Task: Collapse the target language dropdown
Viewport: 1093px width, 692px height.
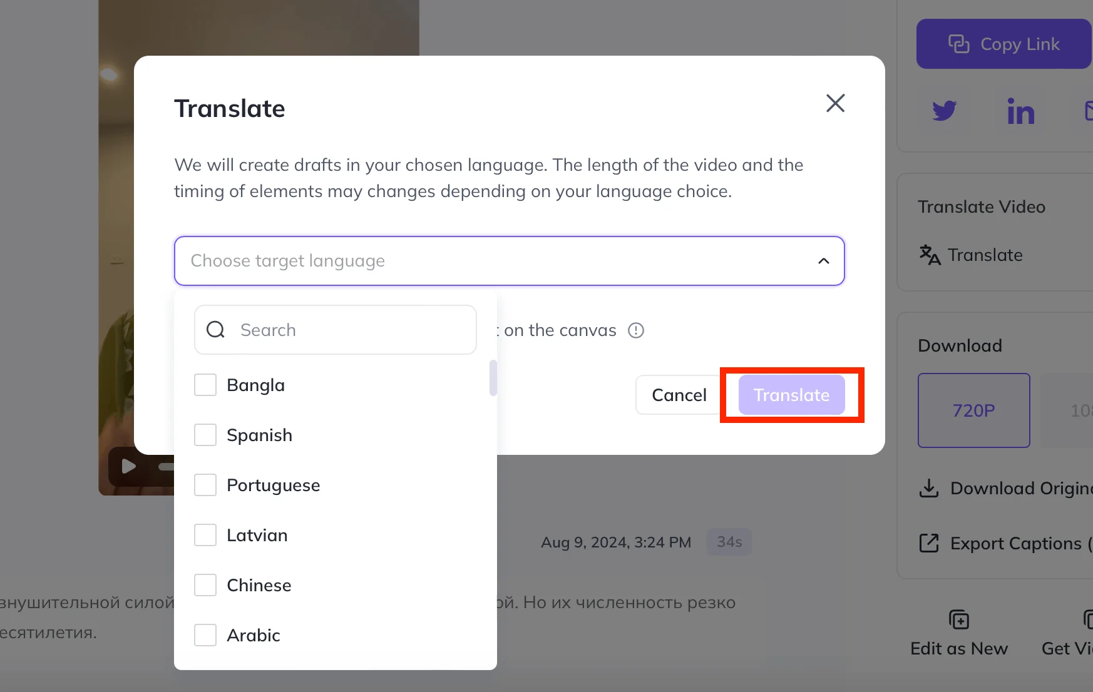Action: click(x=824, y=261)
